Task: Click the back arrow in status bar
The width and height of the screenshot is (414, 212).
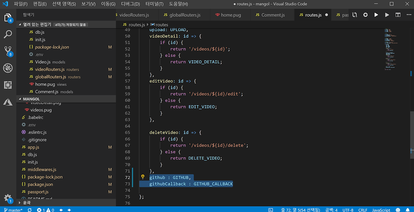Action: [61, 210]
